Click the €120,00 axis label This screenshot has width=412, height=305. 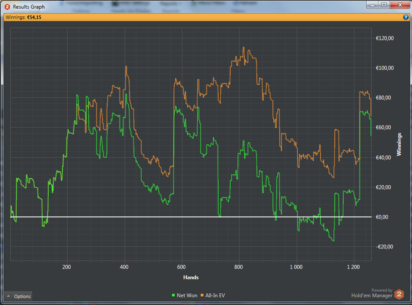click(x=385, y=38)
